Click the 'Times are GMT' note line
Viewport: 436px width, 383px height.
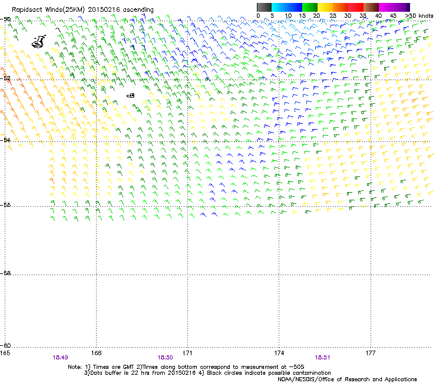pyautogui.click(x=186, y=367)
